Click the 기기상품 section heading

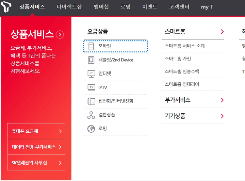175,116
